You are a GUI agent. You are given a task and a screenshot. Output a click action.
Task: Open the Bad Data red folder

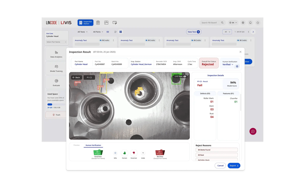[x=160, y=153]
